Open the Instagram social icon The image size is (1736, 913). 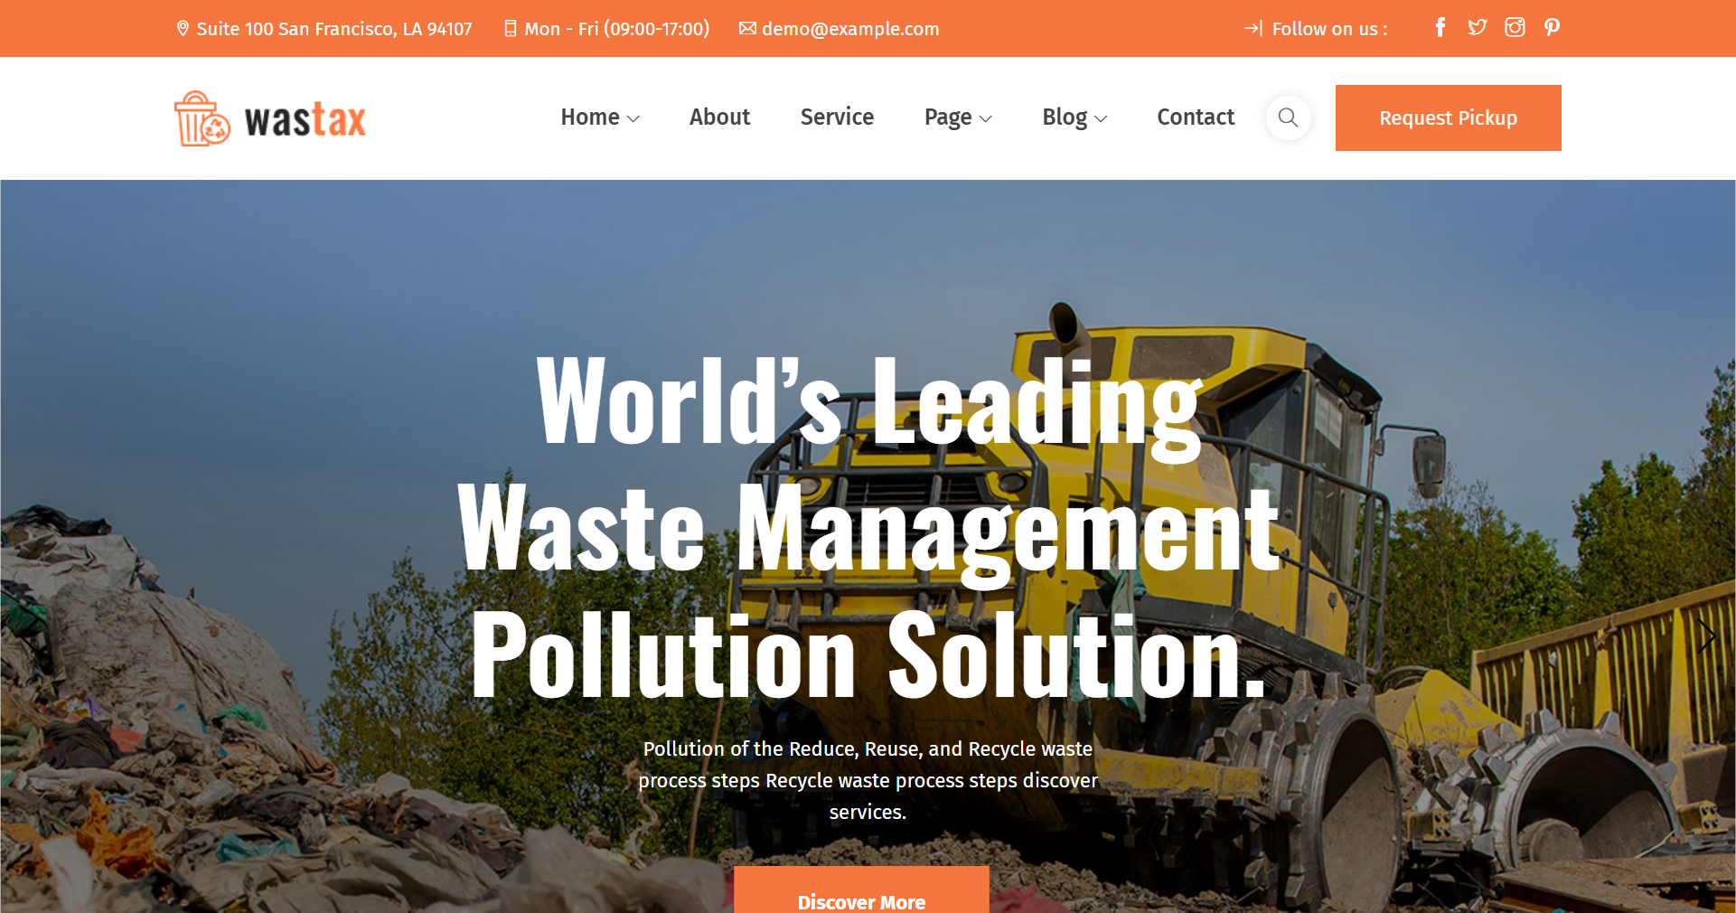[x=1515, y=27]
